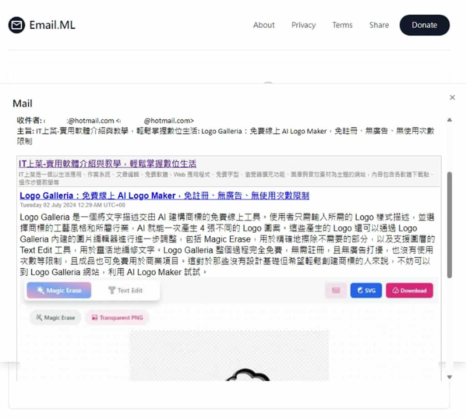Image resolution: width=466 pixels, height=419 pixels.
Task: Go to the Terms page
Action: [x=342, y=25]
